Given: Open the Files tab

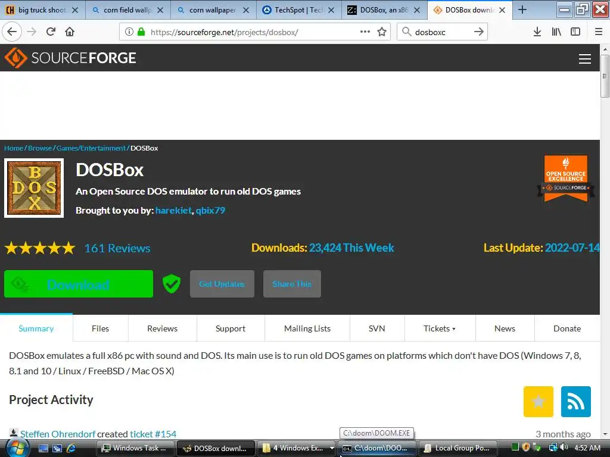Looking at the screenshot, I should [100, 328].
